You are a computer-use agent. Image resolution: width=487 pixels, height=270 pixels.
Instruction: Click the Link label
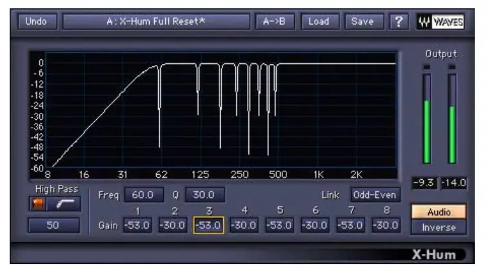(x=330, y=195)
